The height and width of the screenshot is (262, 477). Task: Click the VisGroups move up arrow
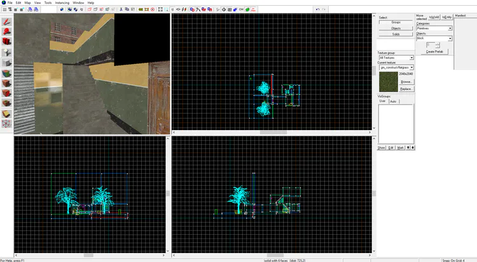click(408, 148)
